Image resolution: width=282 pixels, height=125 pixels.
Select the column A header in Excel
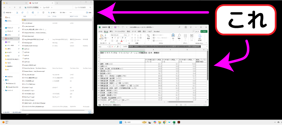pyautogui.click(x=122, y=49)
